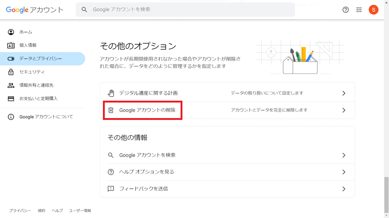389x218 pixels.
Task: Click the その他のオプション heading
Action: coord(138,46)
